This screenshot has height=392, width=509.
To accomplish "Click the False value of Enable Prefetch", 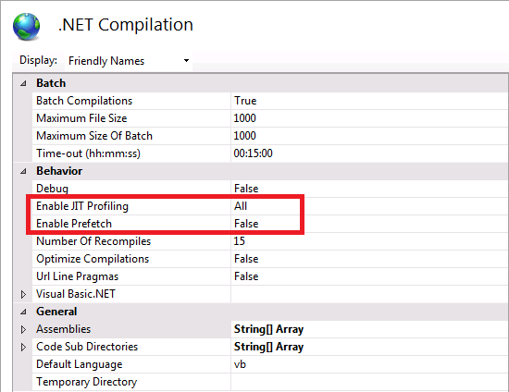I will (x=246, y=224).
